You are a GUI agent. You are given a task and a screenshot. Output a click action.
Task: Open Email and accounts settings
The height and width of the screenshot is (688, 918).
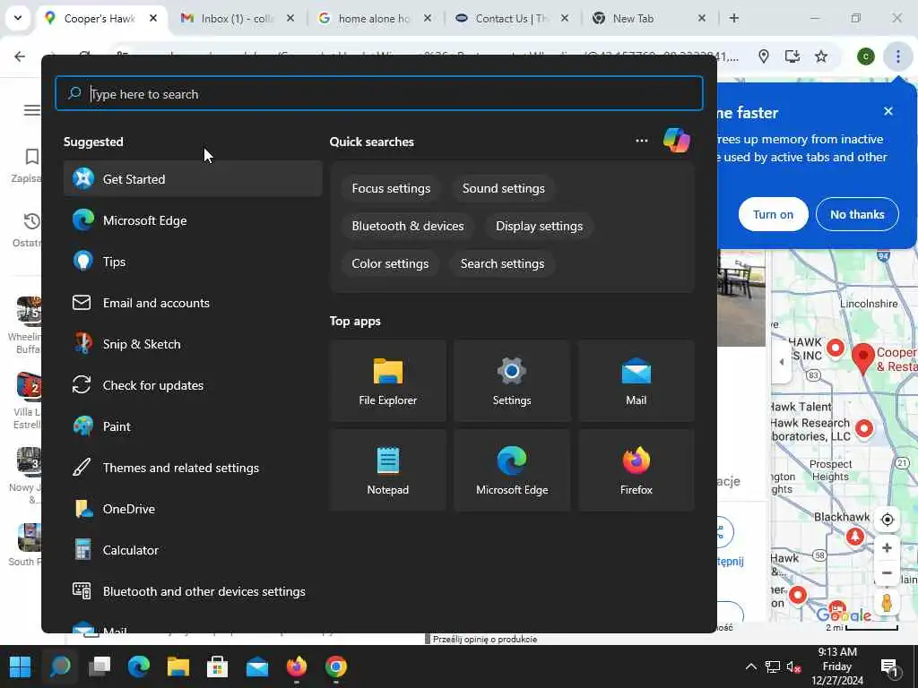point(193,303)
